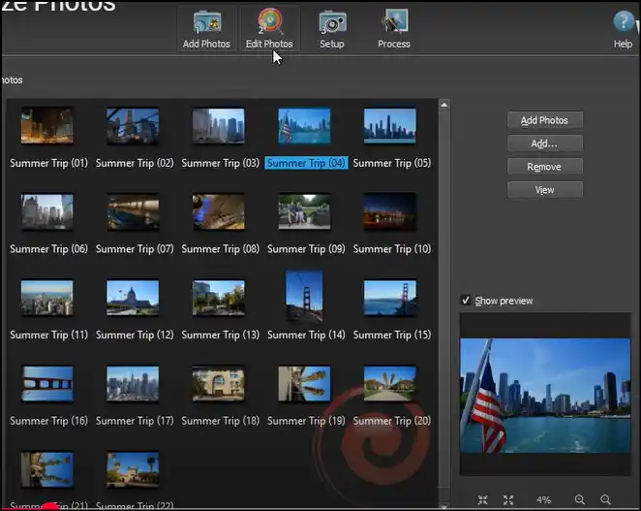This screenshot has width=641, height=511.
Task: Click the scroll-up arrow of photo list
Action: [x=444, y=105]
